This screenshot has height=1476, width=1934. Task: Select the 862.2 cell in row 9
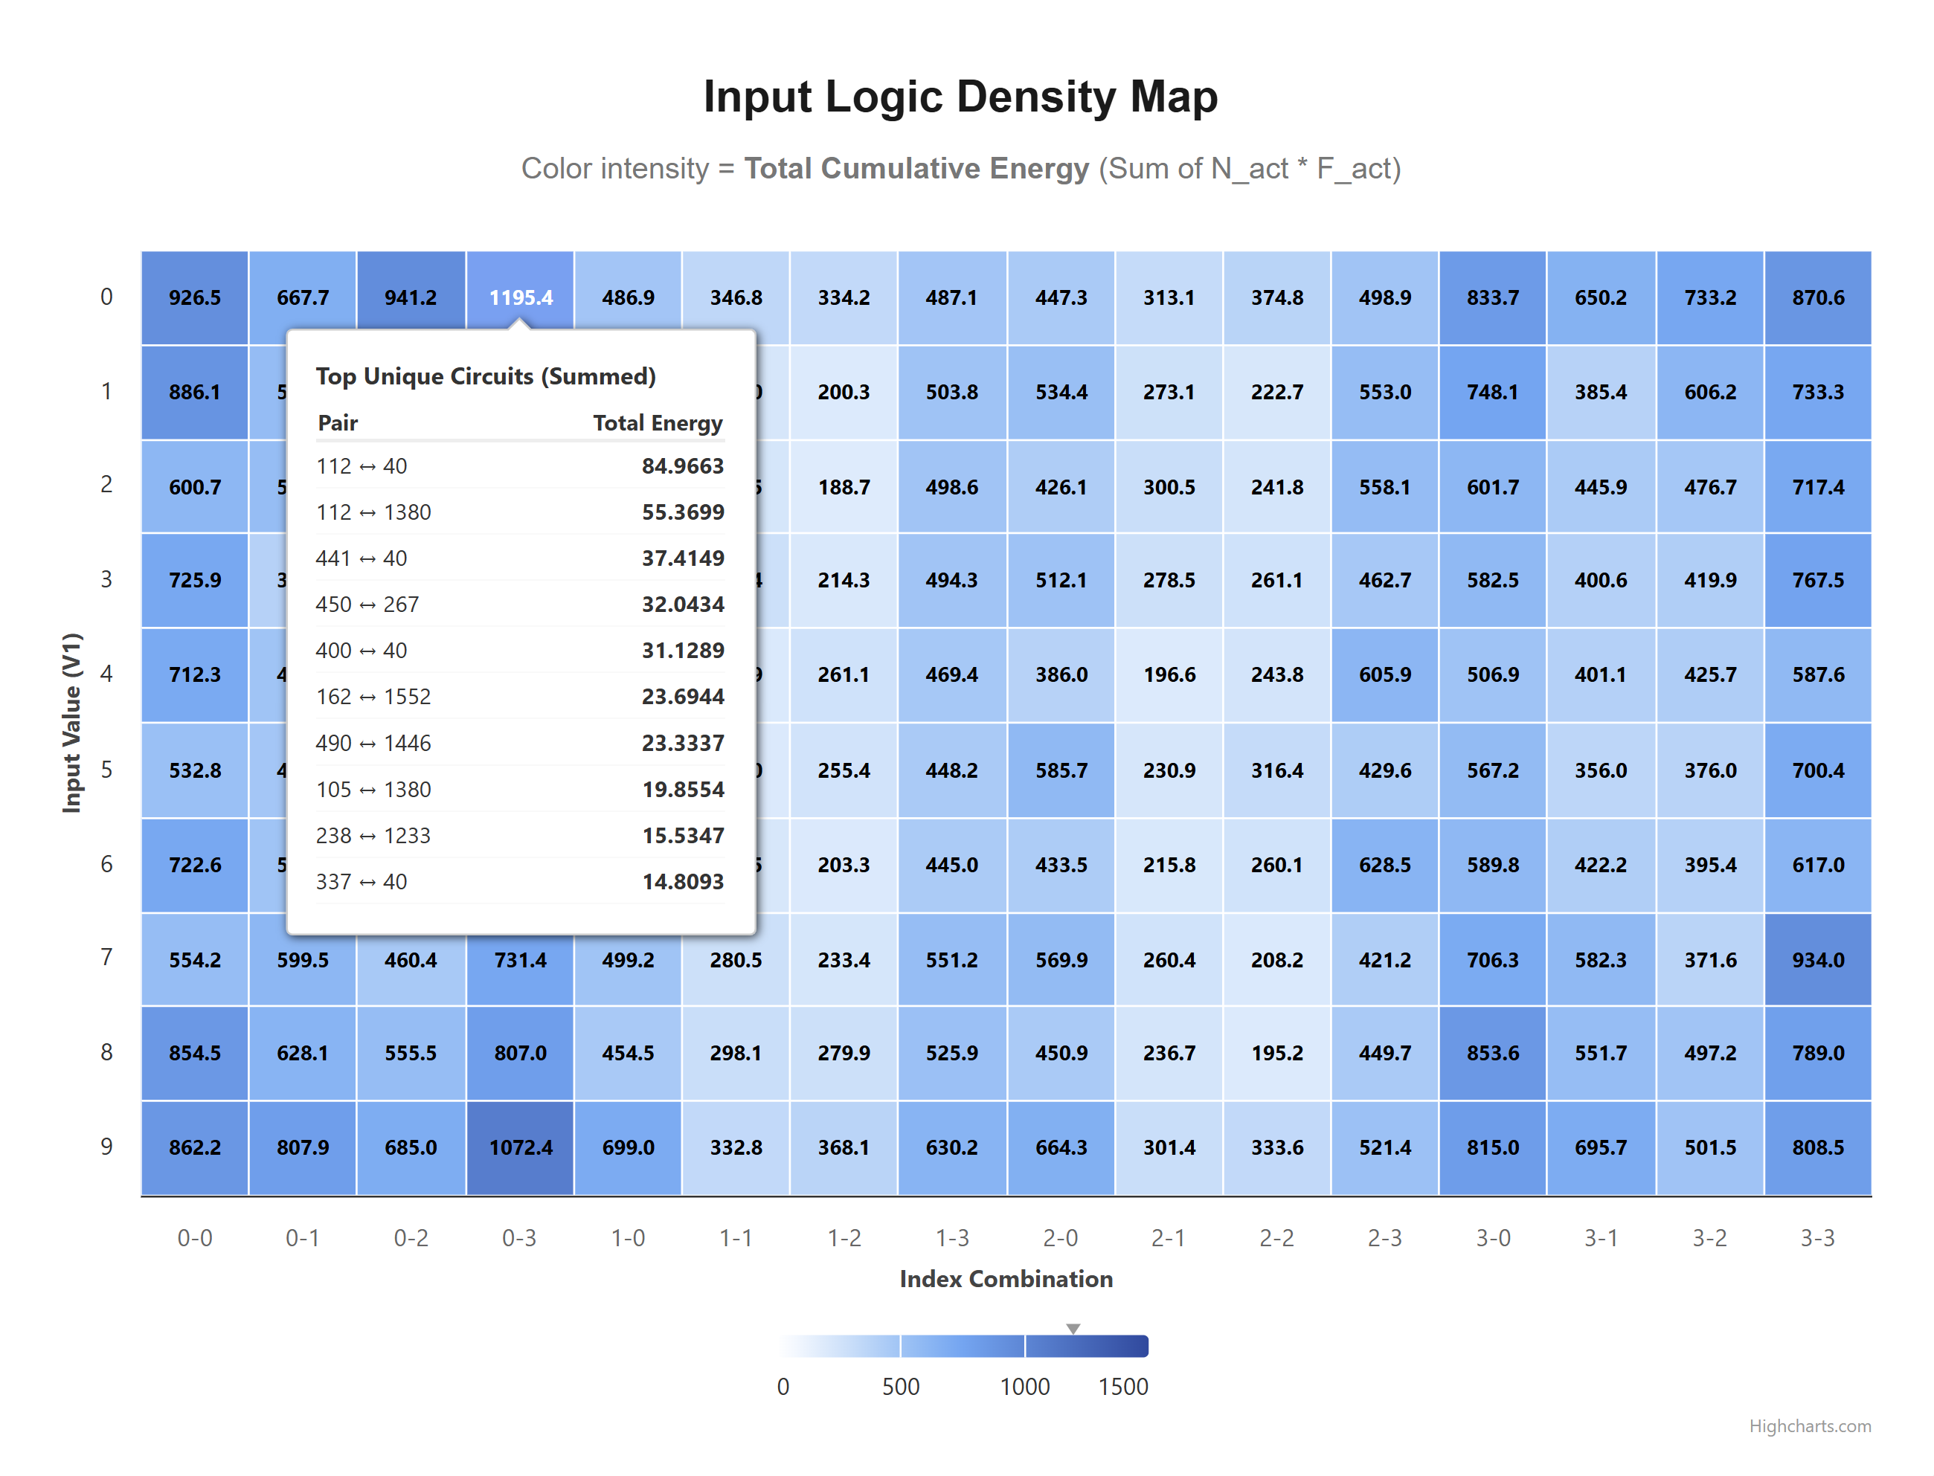(194, 1147)
